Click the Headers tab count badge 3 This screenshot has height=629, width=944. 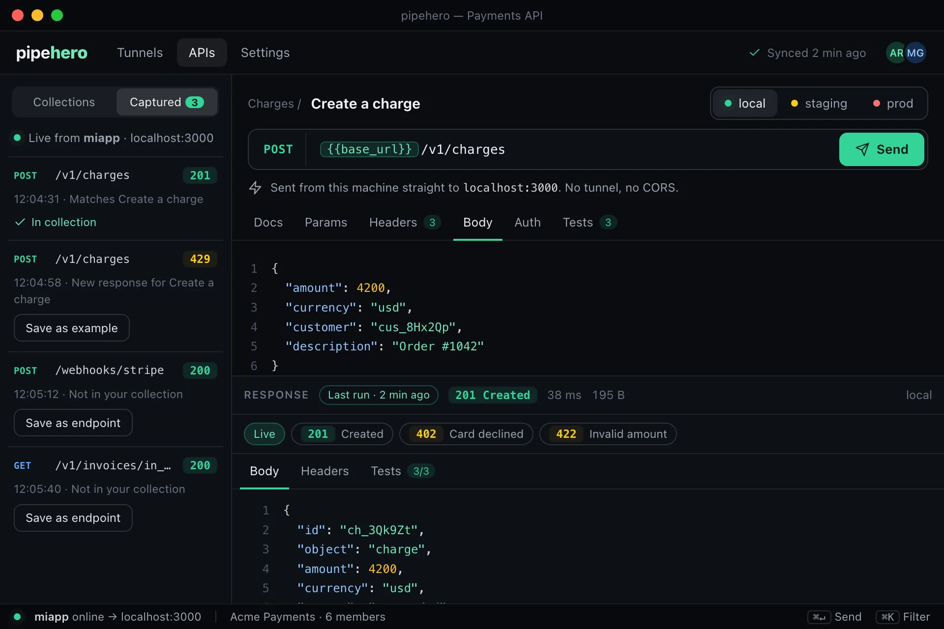[x=432, y=223]
